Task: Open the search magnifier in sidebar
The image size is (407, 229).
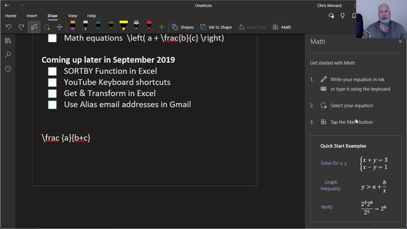Action: click(x=8, y=55)
